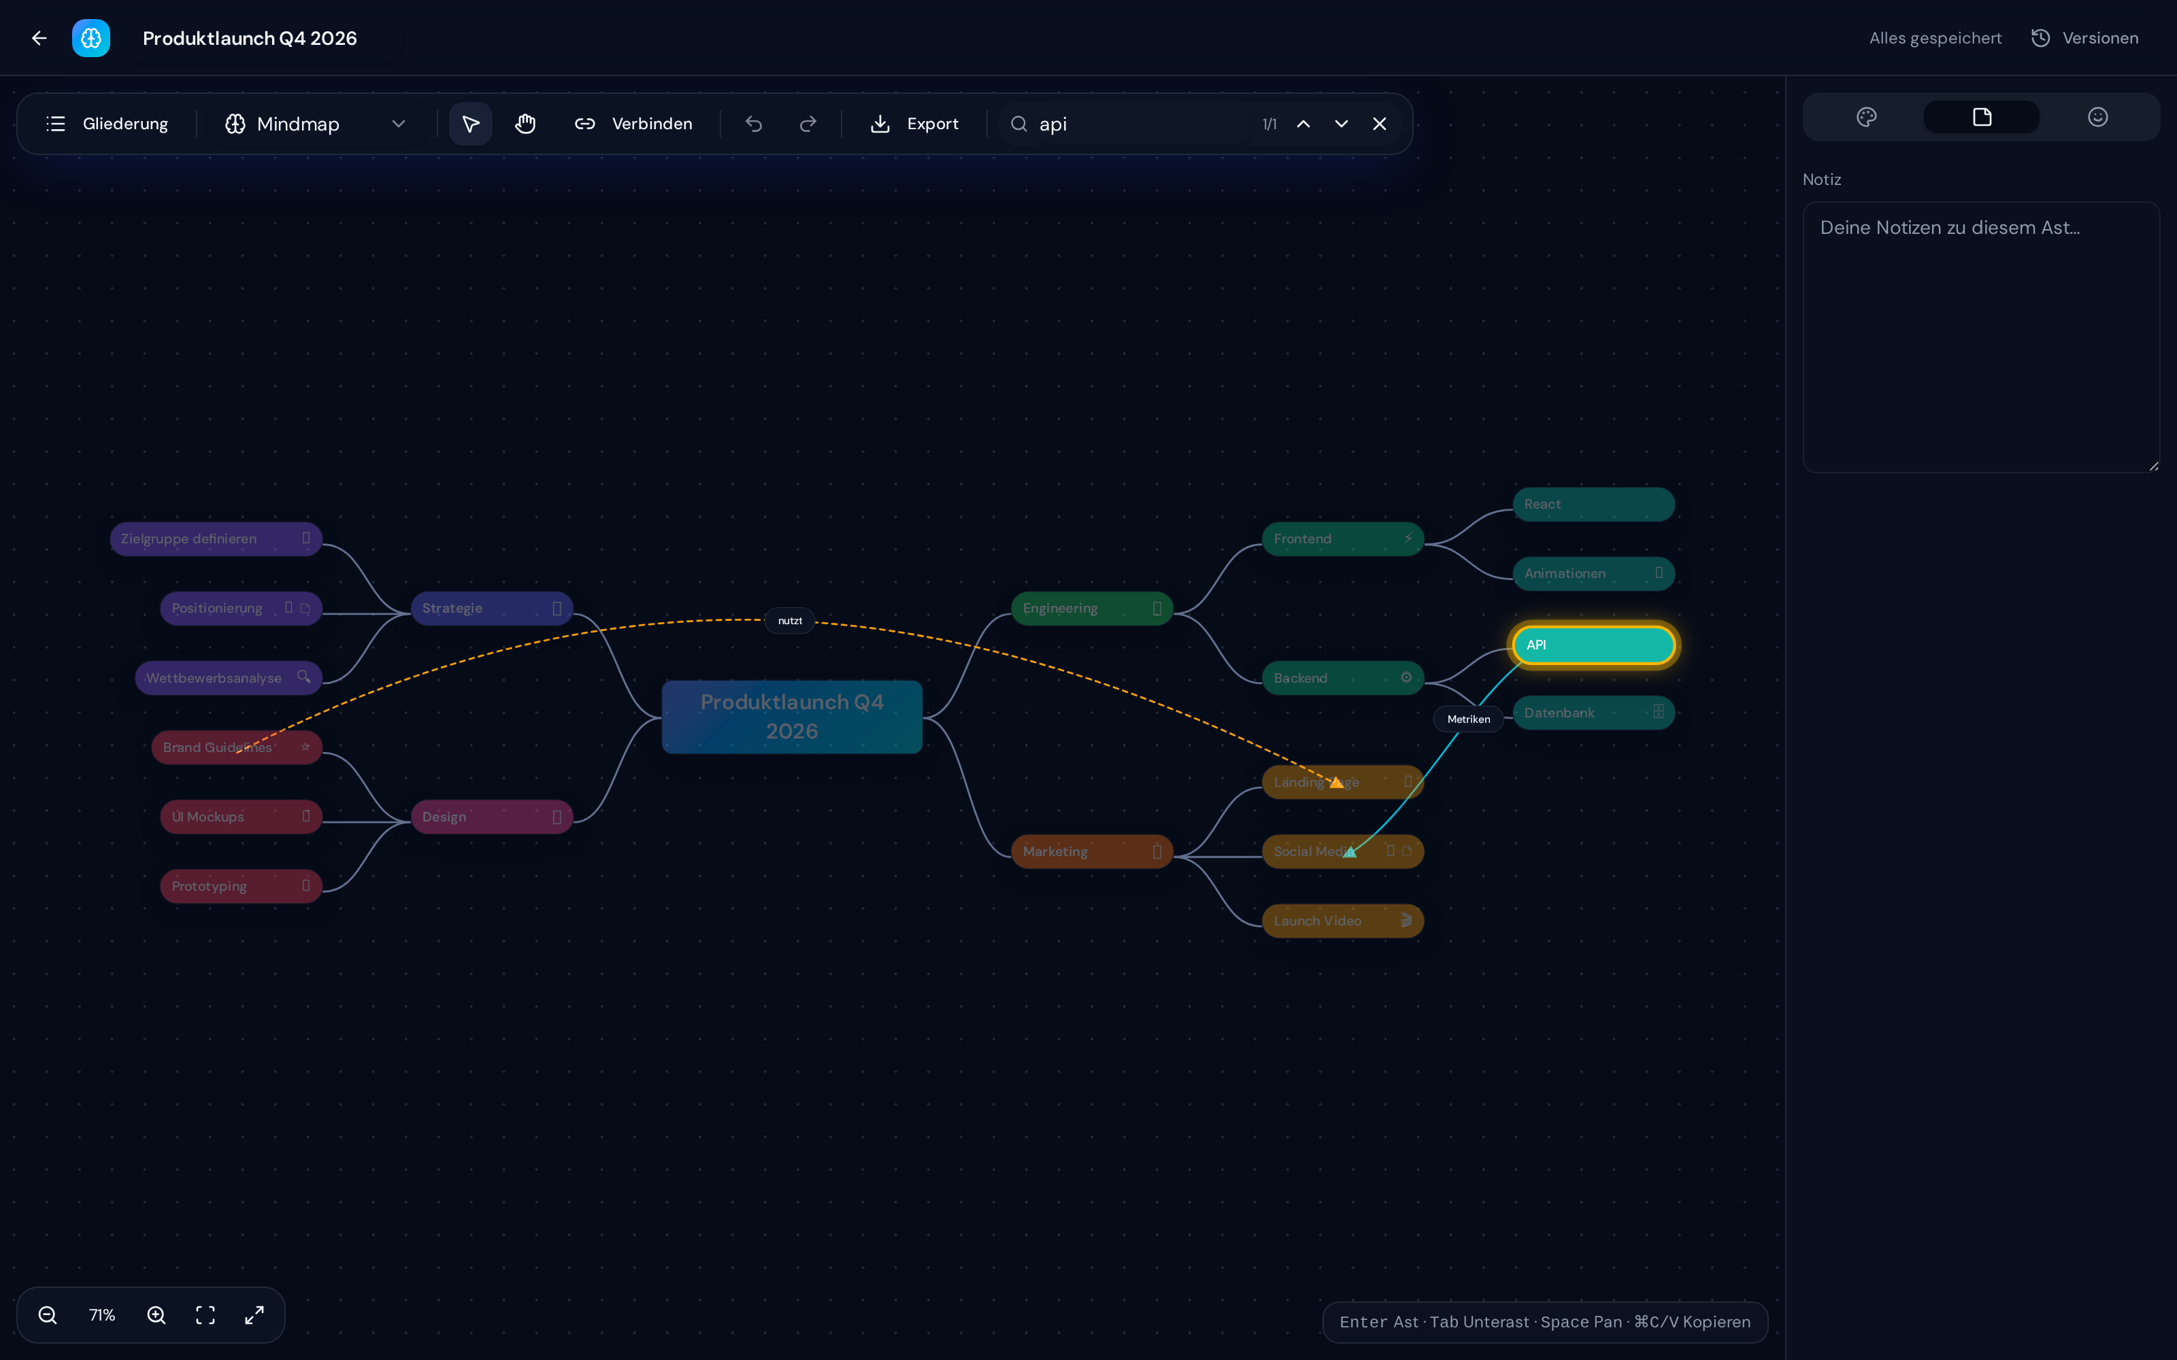Click the gear icon on Backend node
The image size is (2177, 1360).
1406,677
